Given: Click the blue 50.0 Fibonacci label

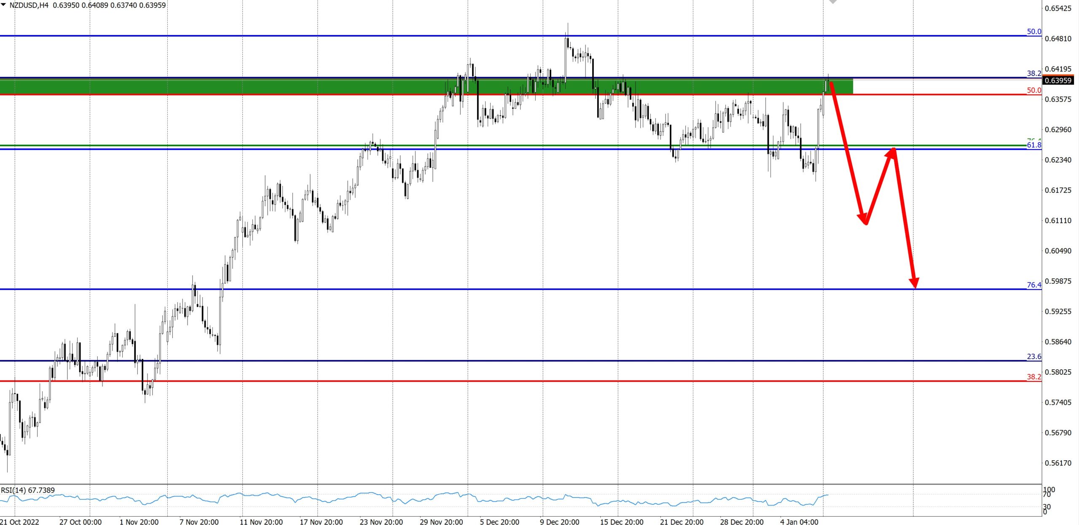Looking at the screenshot, I should [1033, 32].
